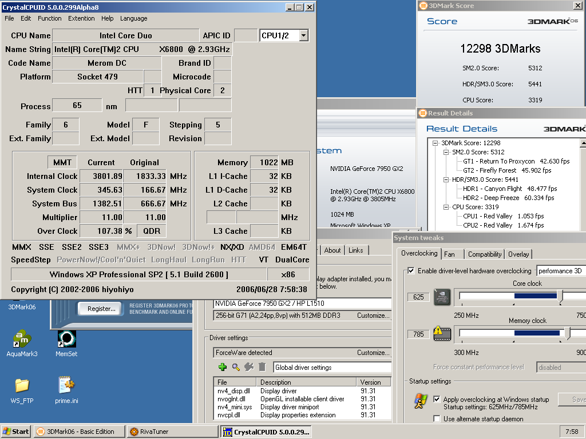Collapse the 3DMark Score: 12298 tree node
The height and width of the screenshot is (439, 586).
pos(435,143)
